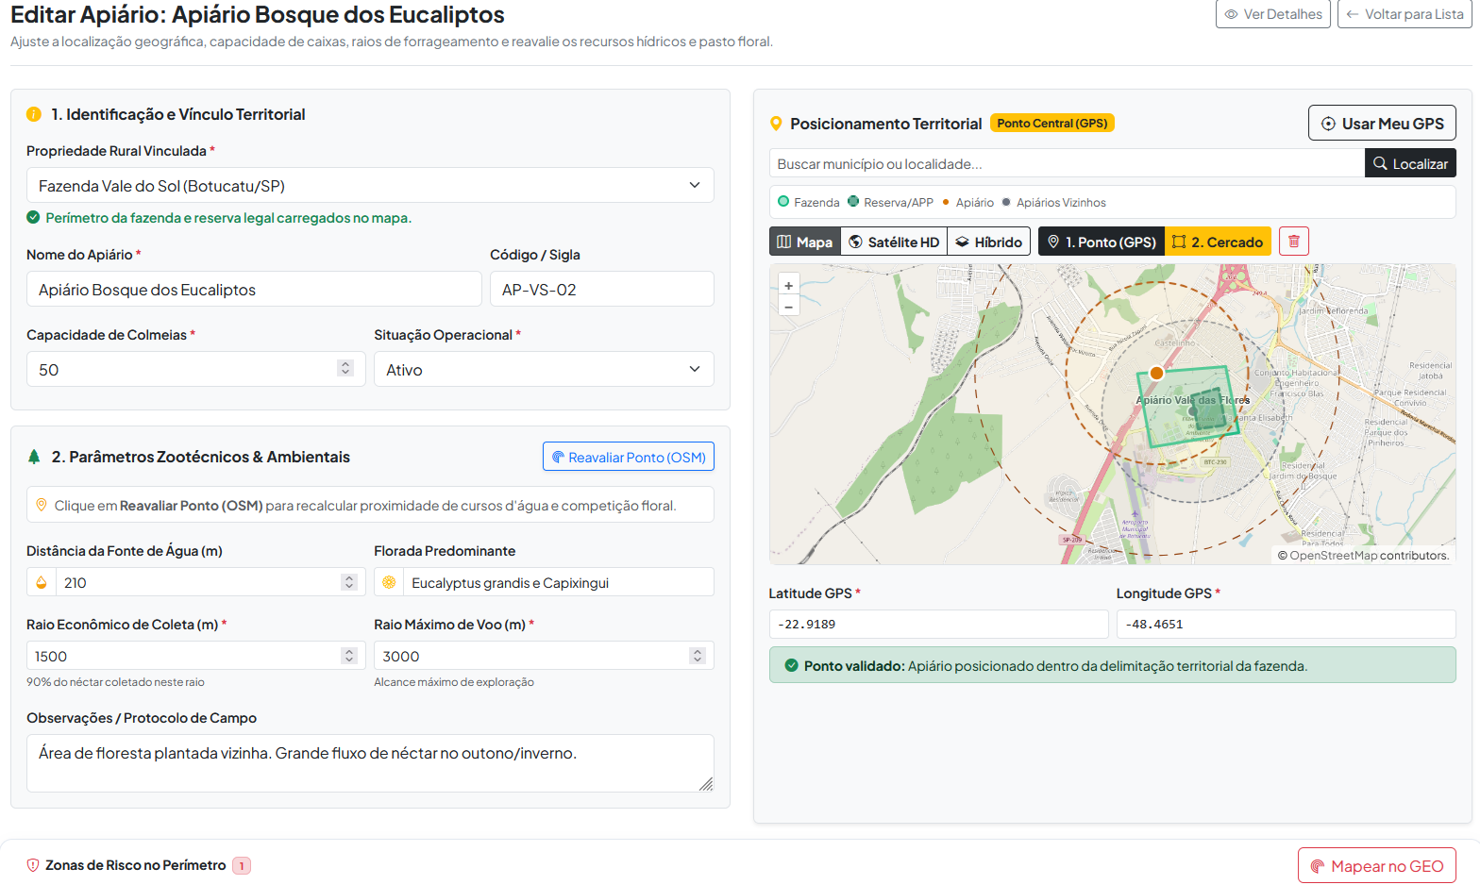Open the Situação Operacional dropdown
Screen dimensions: 1480x885
pos(544,370)
